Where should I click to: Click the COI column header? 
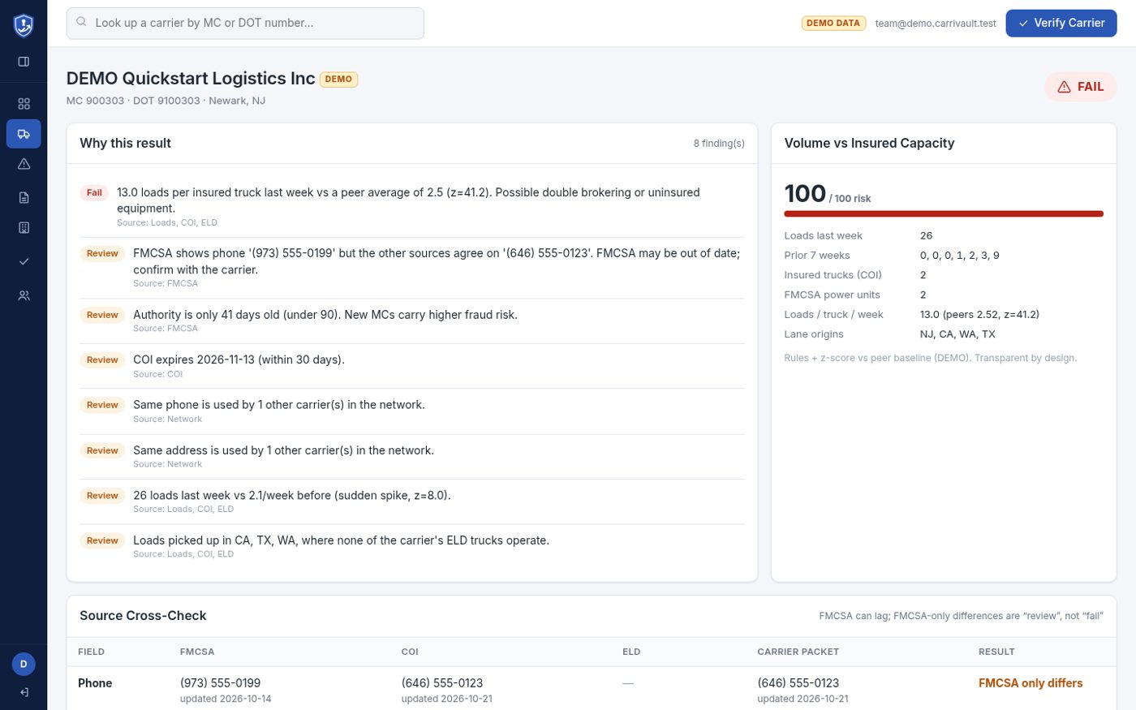click(410, 652)
